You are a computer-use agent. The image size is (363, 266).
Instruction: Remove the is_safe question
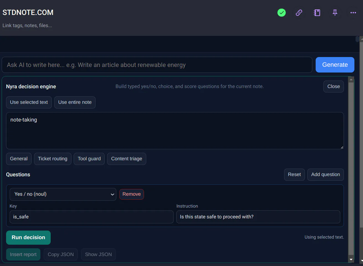point(132,194)
